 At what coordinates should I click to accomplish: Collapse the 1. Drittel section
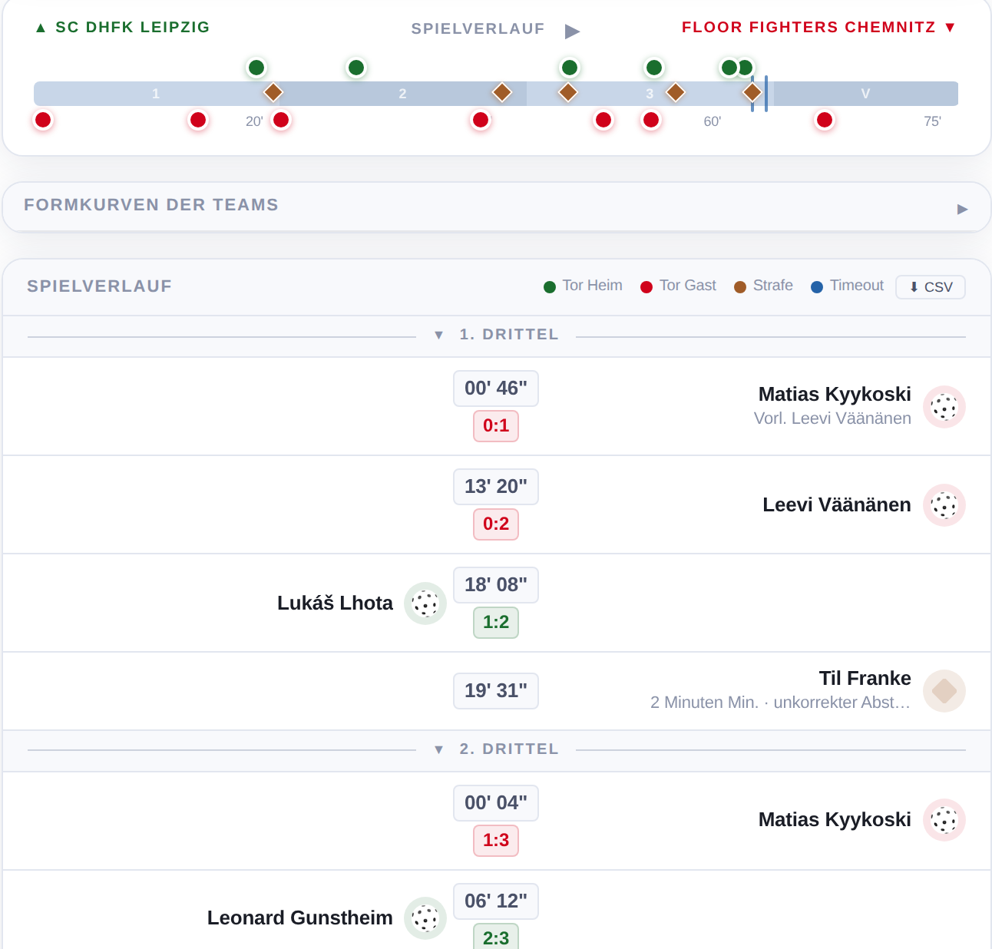coord(496,336)
